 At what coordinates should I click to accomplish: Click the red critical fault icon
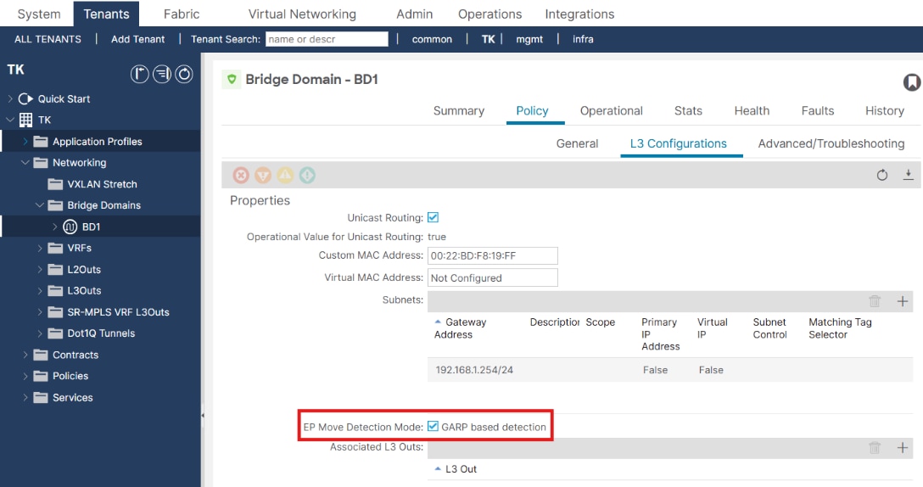(241, 175)
